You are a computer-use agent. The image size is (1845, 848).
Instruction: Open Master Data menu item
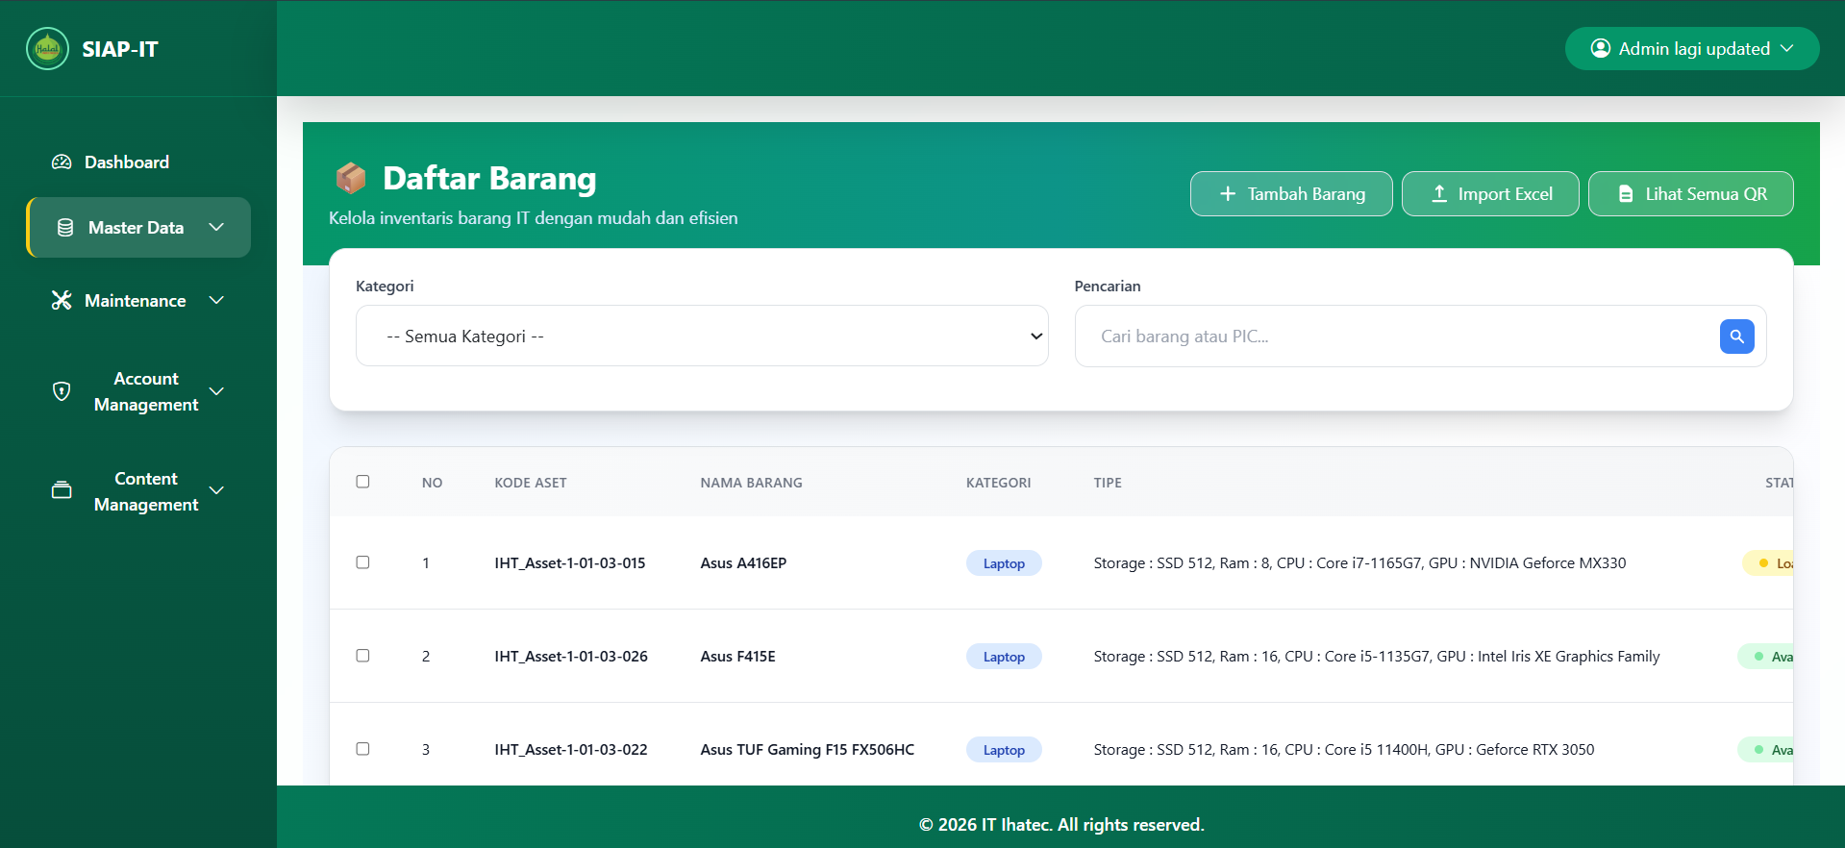[x=138, y=228]
